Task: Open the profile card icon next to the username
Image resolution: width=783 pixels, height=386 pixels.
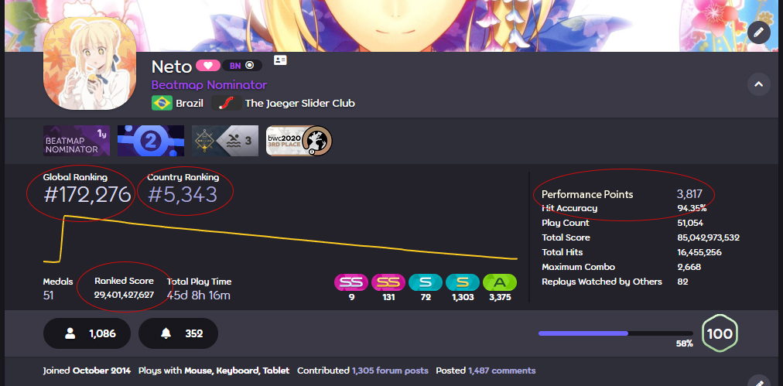Action: point(280,60)
